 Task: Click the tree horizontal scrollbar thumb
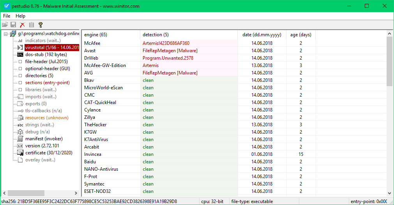click(26, 193)
